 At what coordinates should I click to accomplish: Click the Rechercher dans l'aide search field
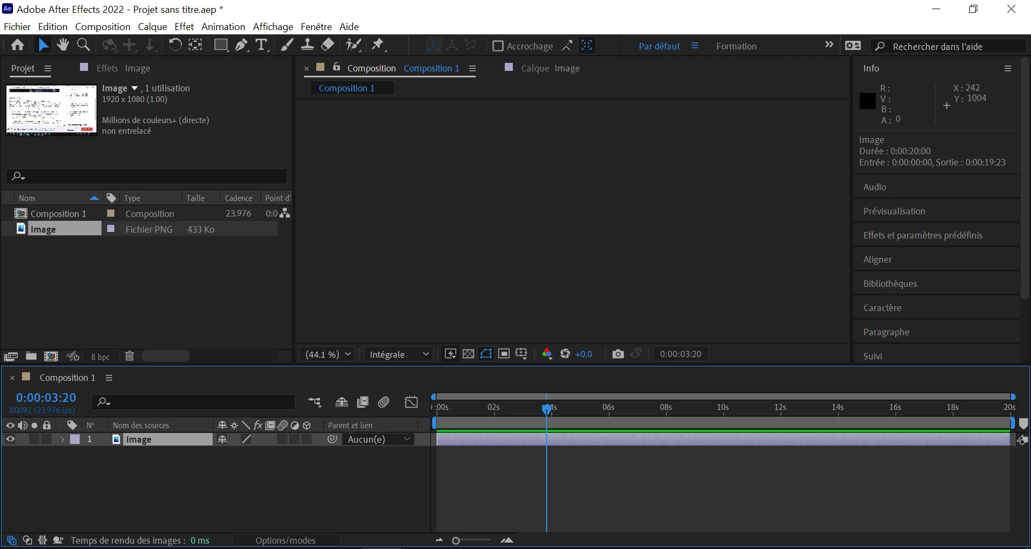click(948, 46)
